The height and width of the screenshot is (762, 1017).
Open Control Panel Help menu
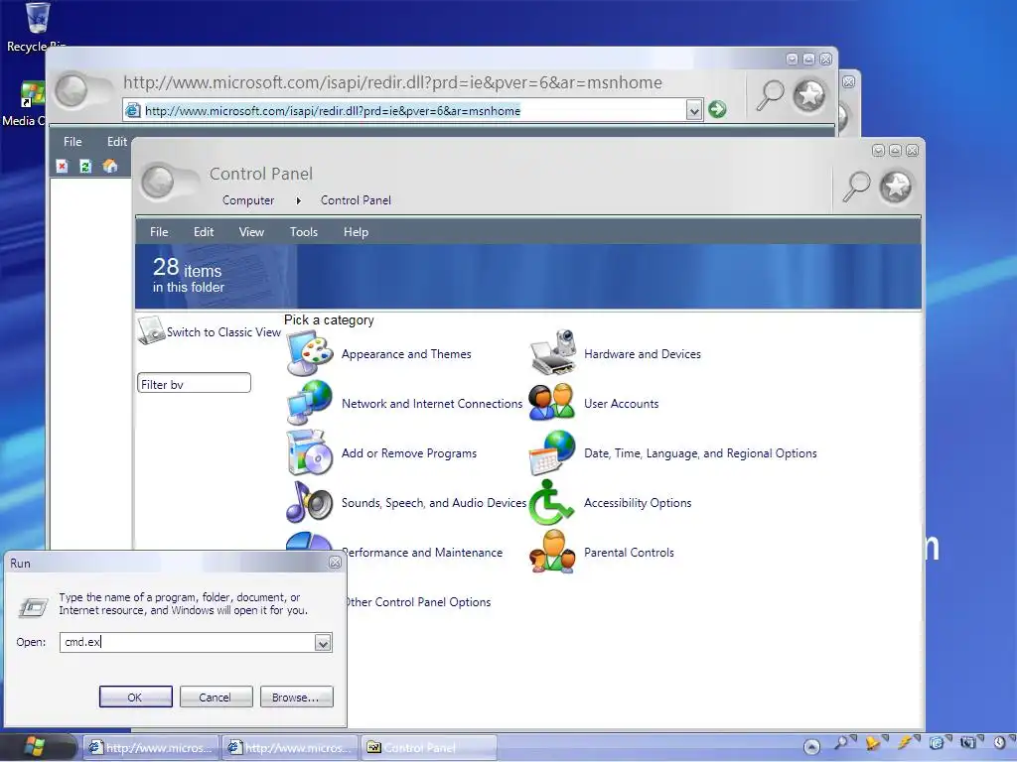[x=357, y=232]
